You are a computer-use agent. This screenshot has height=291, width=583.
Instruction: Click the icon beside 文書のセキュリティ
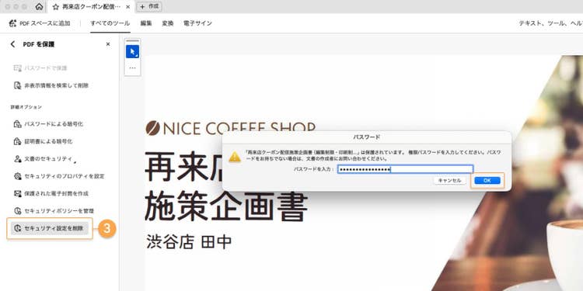click(17, 159)
